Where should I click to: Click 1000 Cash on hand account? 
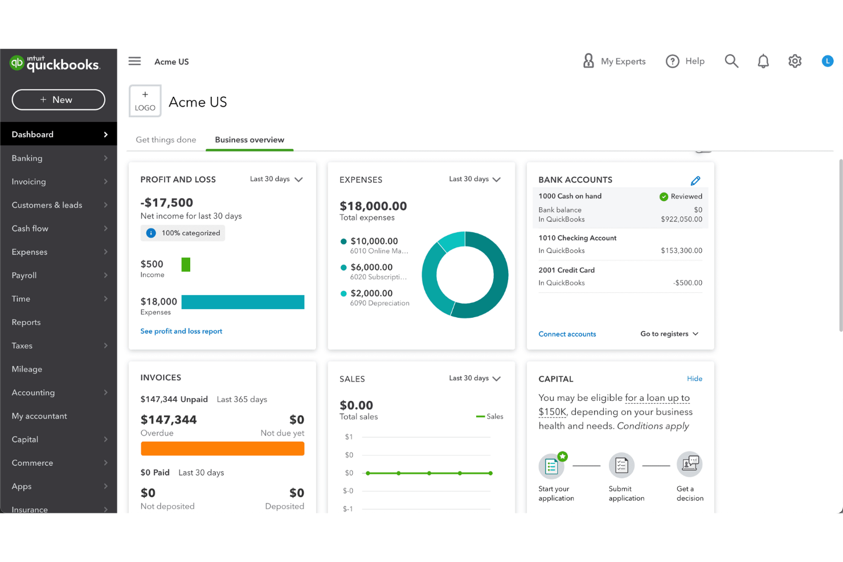pyautogui.click(x=620, y=208)
